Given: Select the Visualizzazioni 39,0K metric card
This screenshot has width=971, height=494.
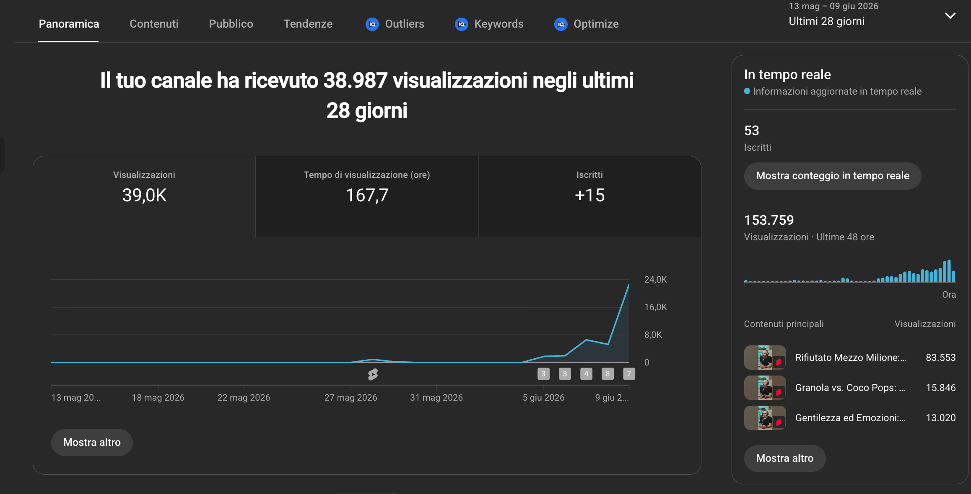Looking at the screenshot, I should click(x=144, y=197).
